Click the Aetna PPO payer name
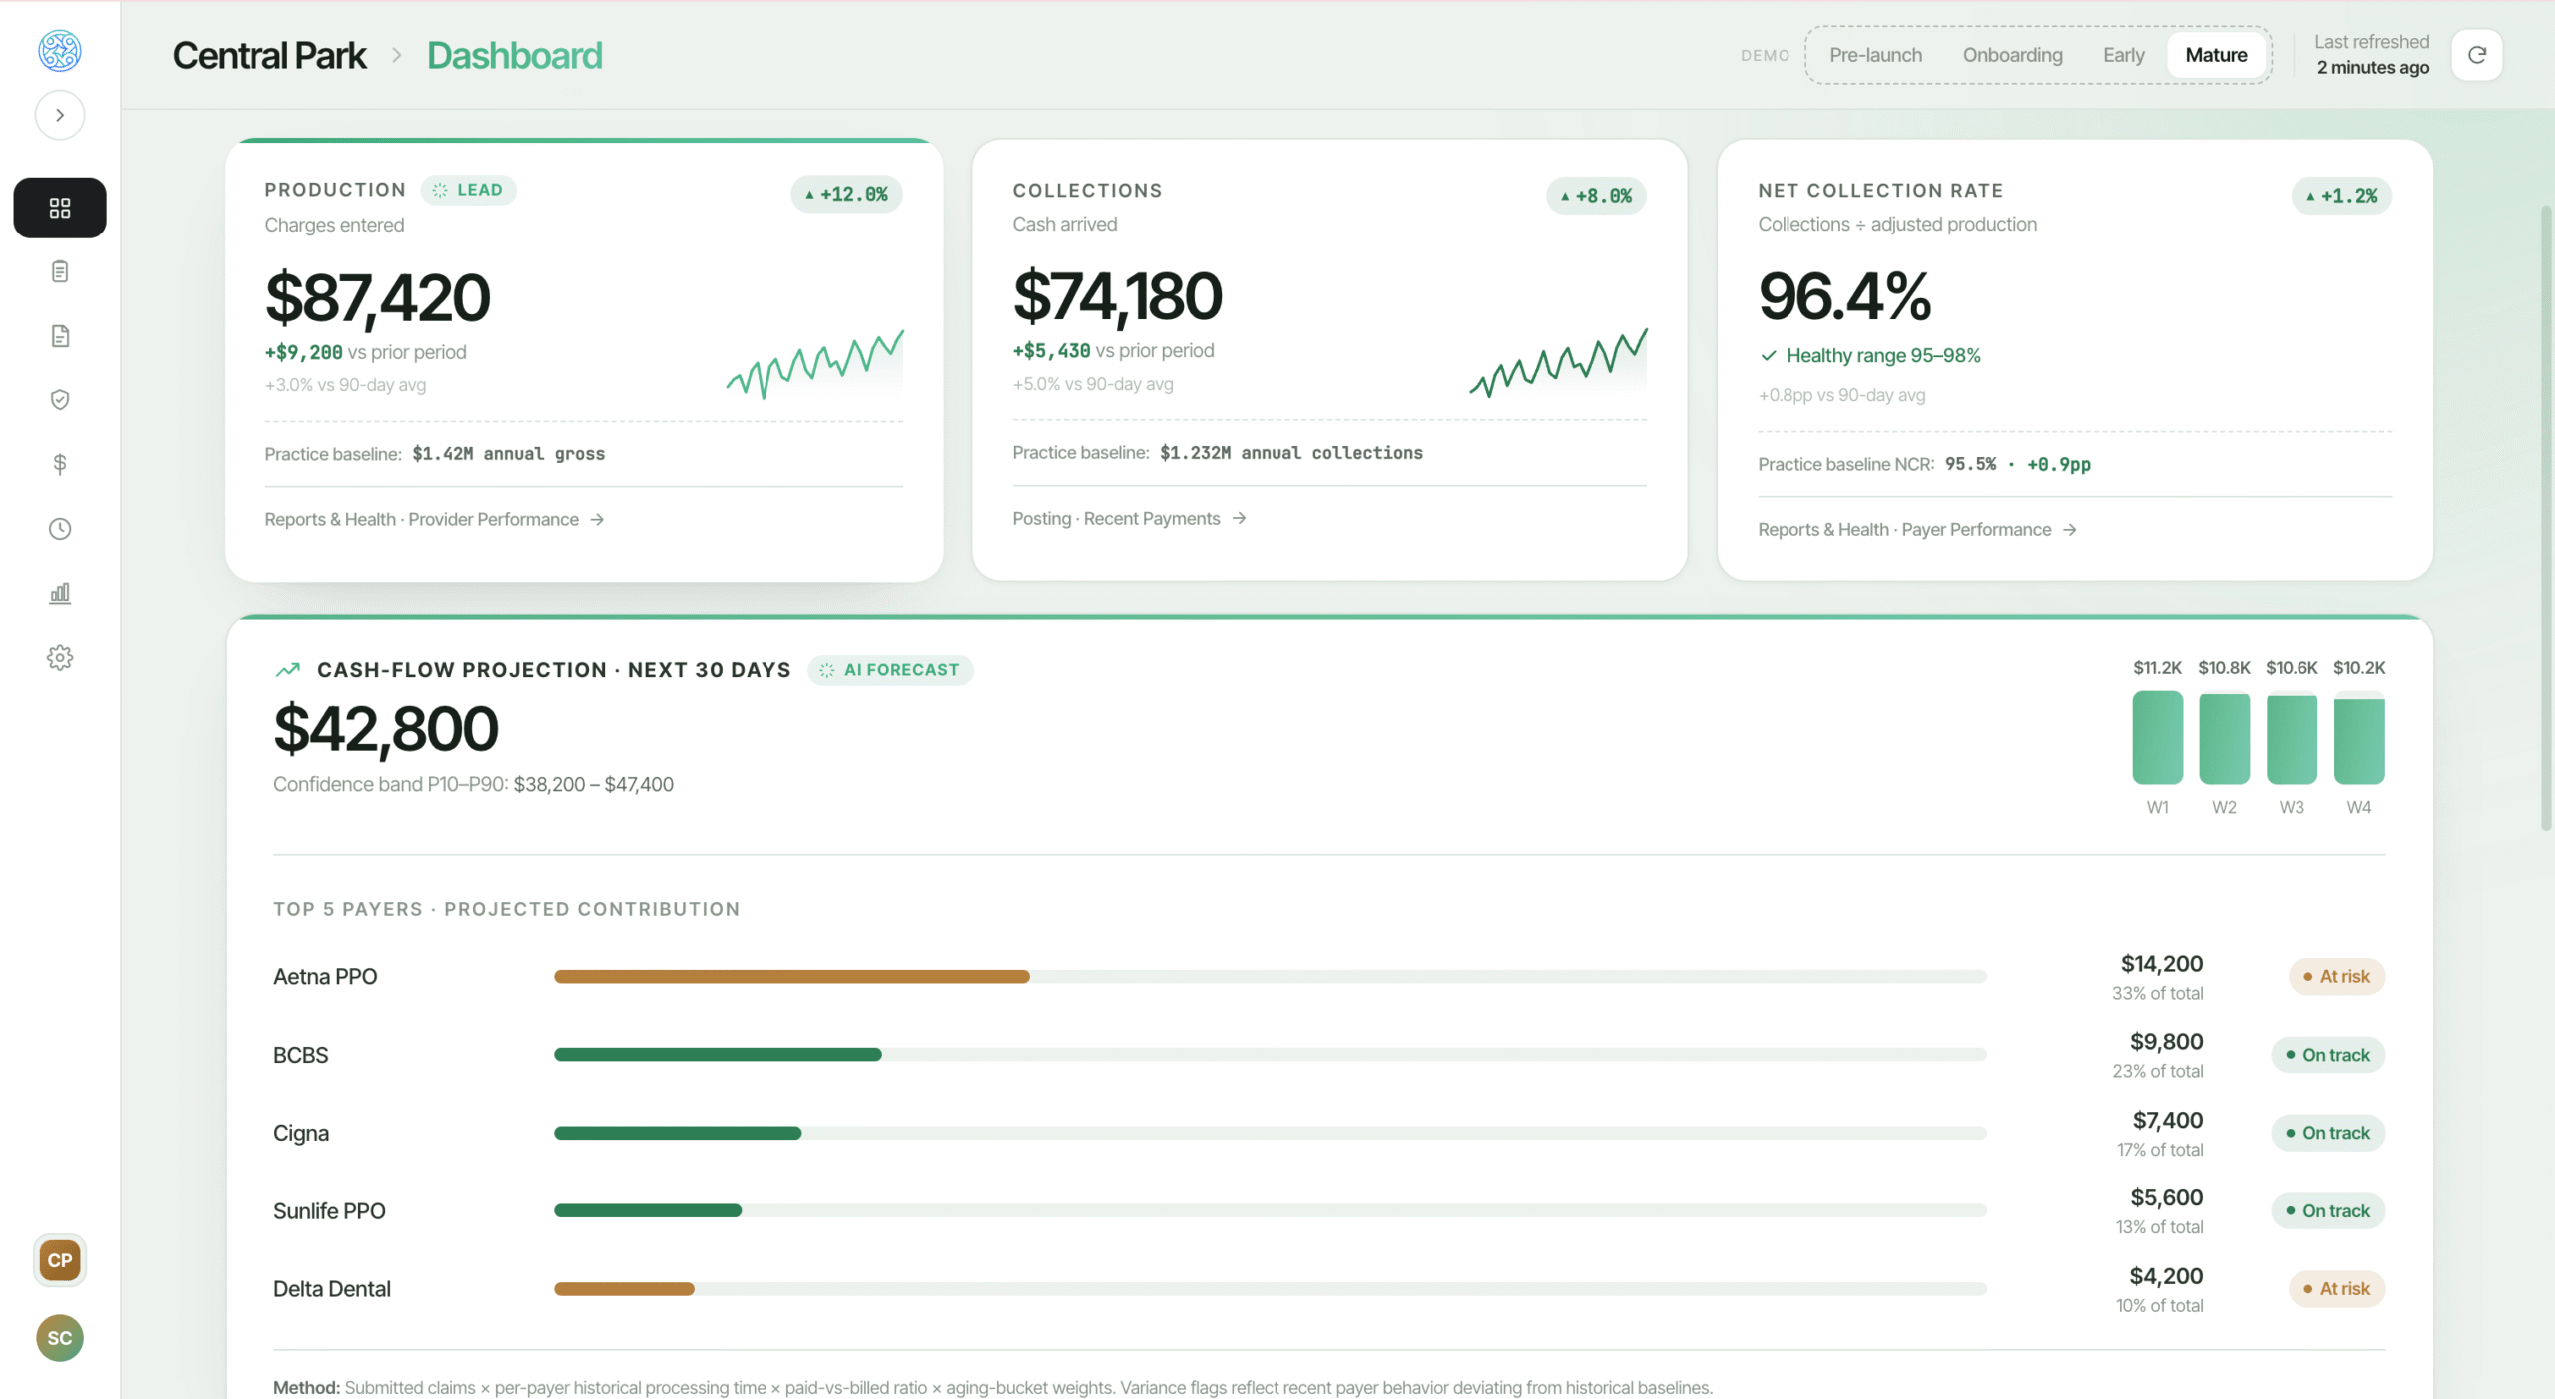 click(325, 977)
